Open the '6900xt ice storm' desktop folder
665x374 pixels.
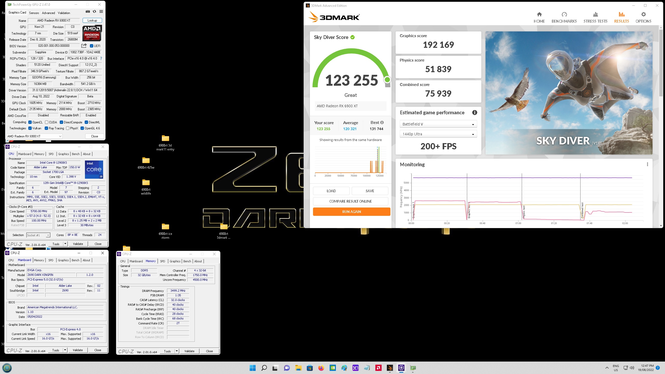point(165,231)
